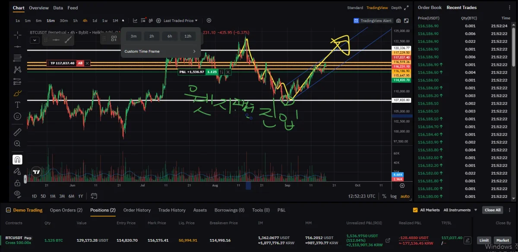Select the Text drawing tool
This screenshot has width=518, height=252.
click(x=17, y=104)
